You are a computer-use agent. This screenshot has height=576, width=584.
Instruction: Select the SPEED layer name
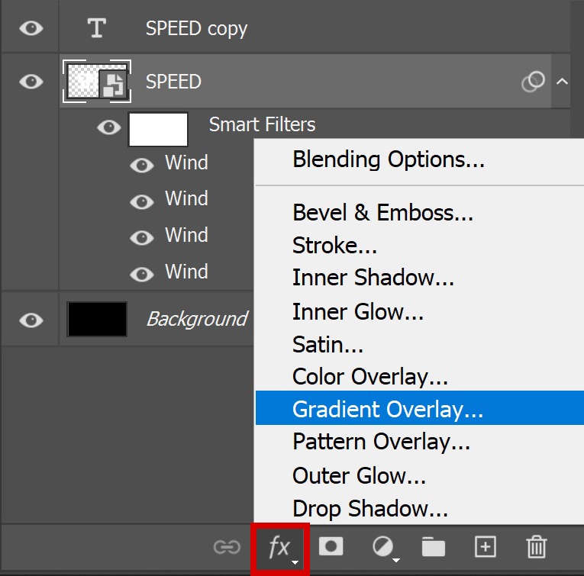click(x=173, y=82)
